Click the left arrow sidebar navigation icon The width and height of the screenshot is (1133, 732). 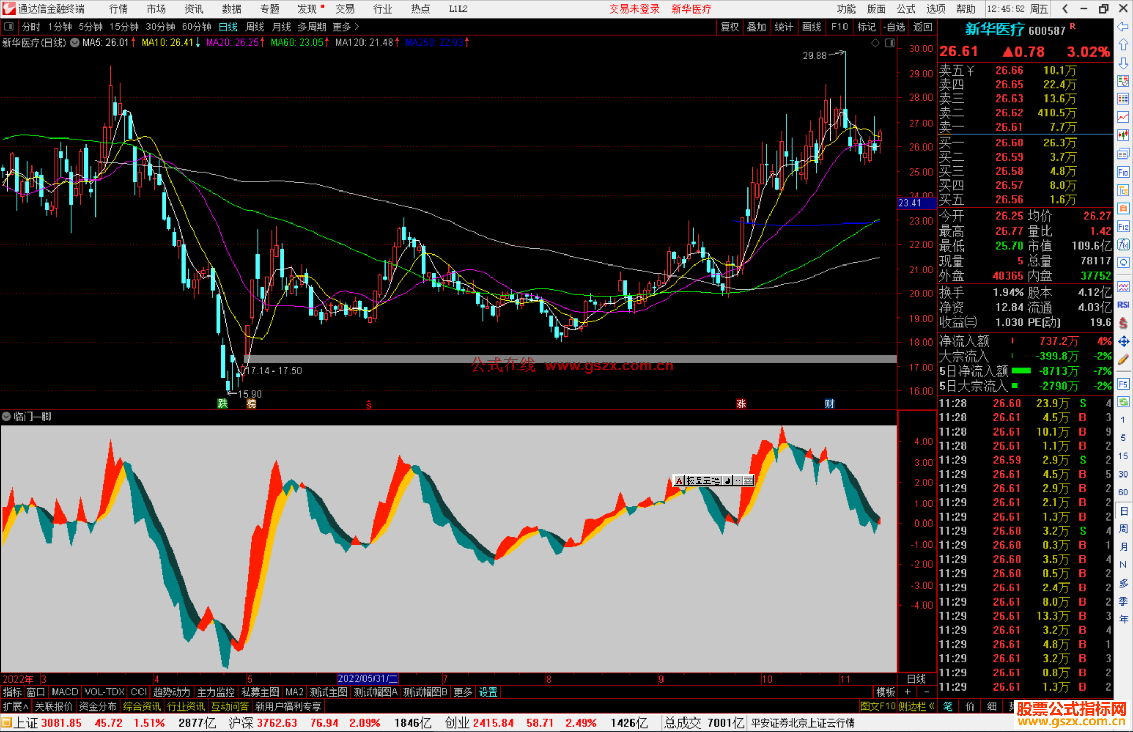click(x=1123, y=27)
